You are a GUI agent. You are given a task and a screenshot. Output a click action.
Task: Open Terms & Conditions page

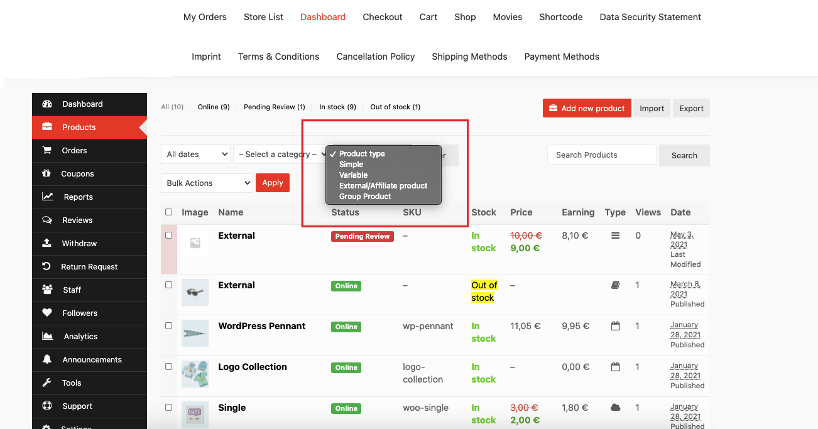coord(278,57)
